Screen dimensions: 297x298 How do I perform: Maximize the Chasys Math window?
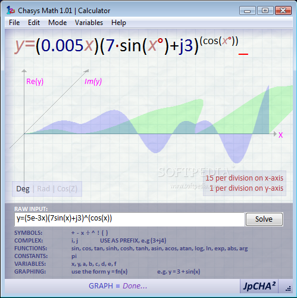265,11
